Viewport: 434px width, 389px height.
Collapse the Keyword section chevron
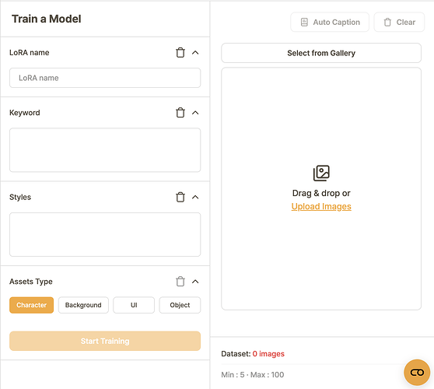(195, 112)
